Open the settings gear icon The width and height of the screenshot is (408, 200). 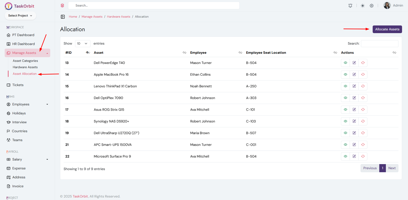[372, 6]
